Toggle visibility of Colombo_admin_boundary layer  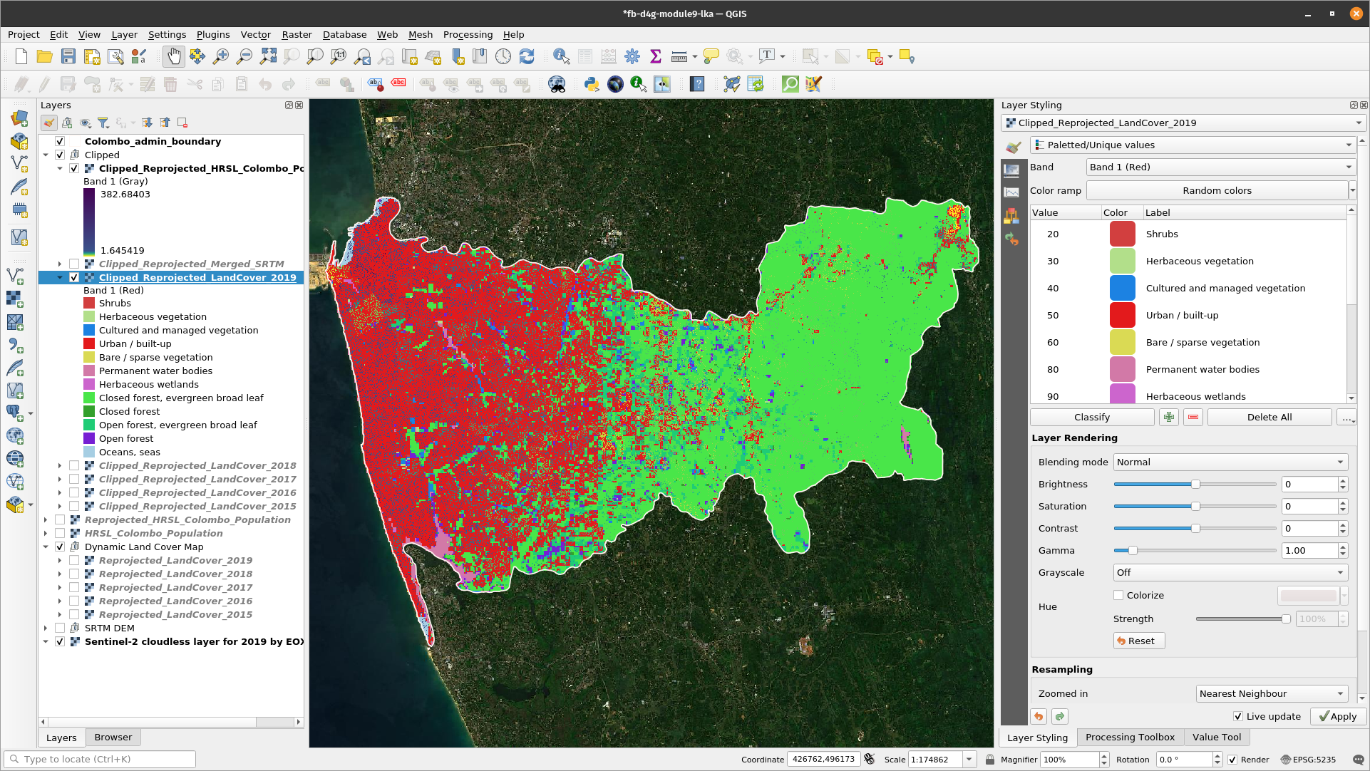click(x=60, y=141)
